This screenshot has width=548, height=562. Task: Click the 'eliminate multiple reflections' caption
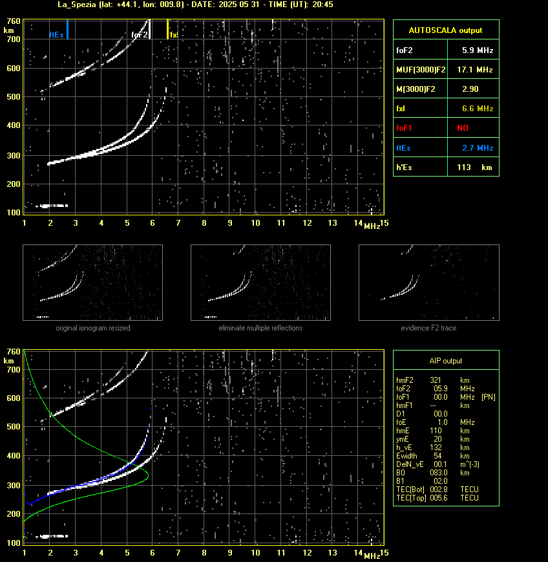point(260,328)
